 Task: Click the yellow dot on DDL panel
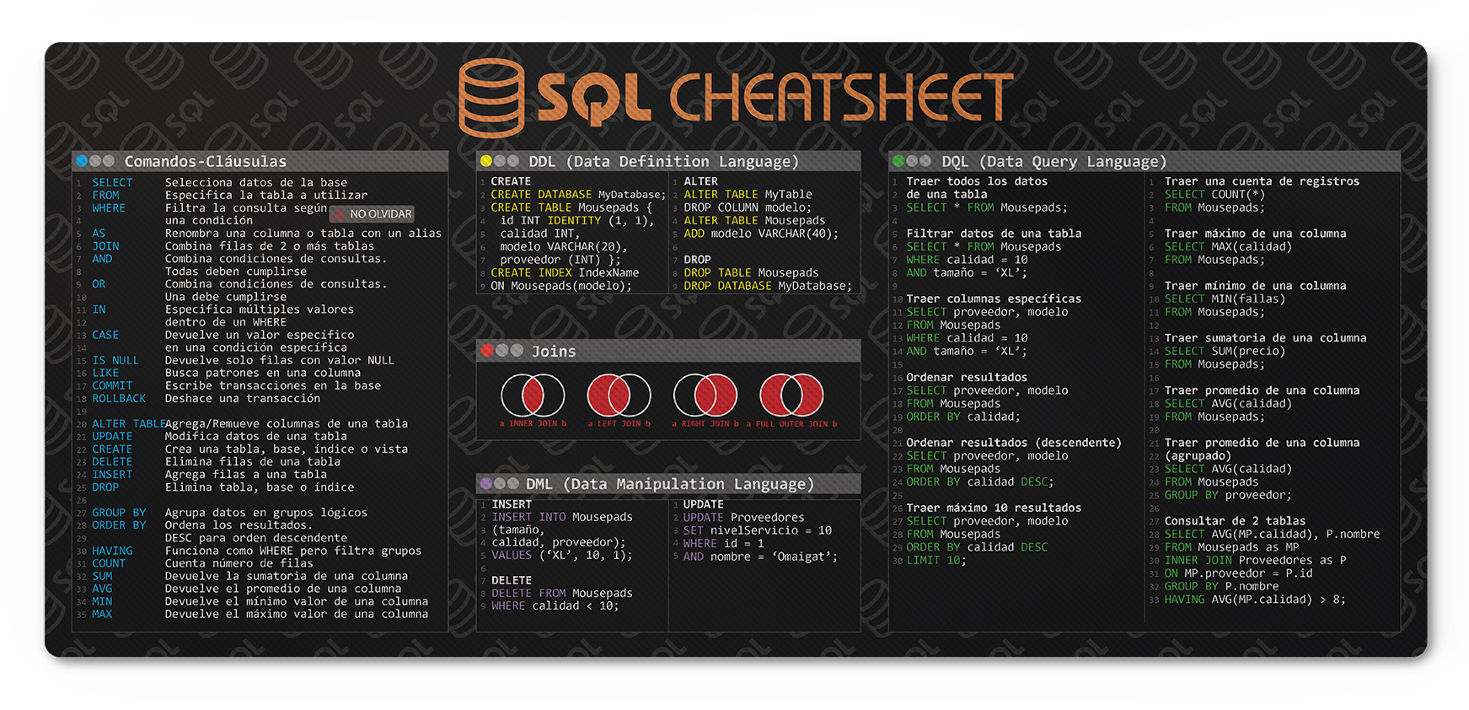(x=486, y=161)
